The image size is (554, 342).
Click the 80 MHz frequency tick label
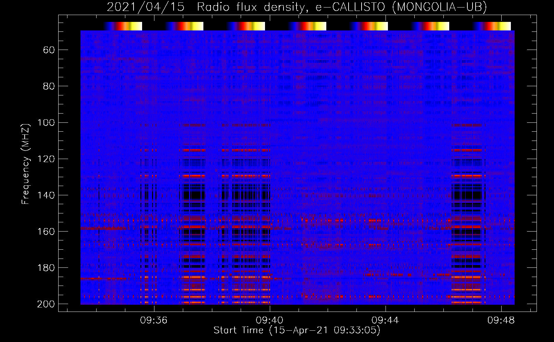click(49, 86)
